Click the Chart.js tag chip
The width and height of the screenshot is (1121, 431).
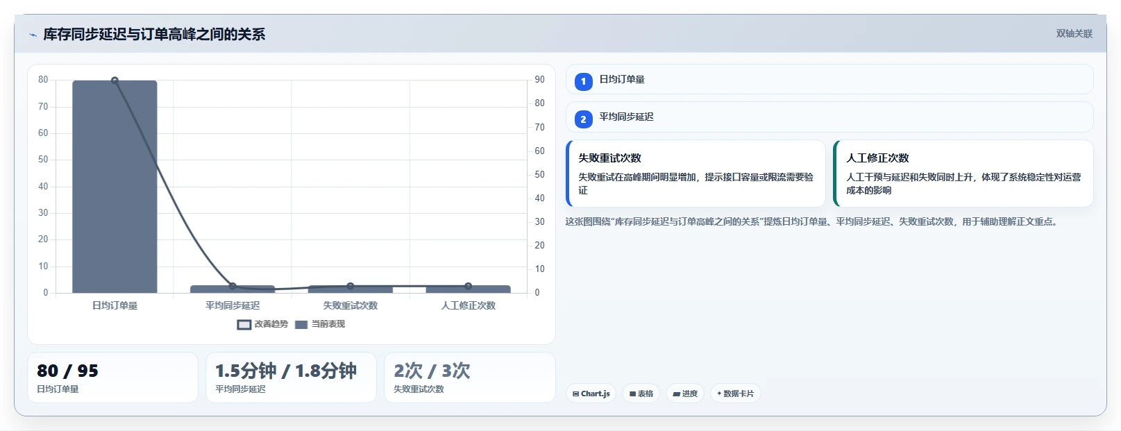pos(591,394)
